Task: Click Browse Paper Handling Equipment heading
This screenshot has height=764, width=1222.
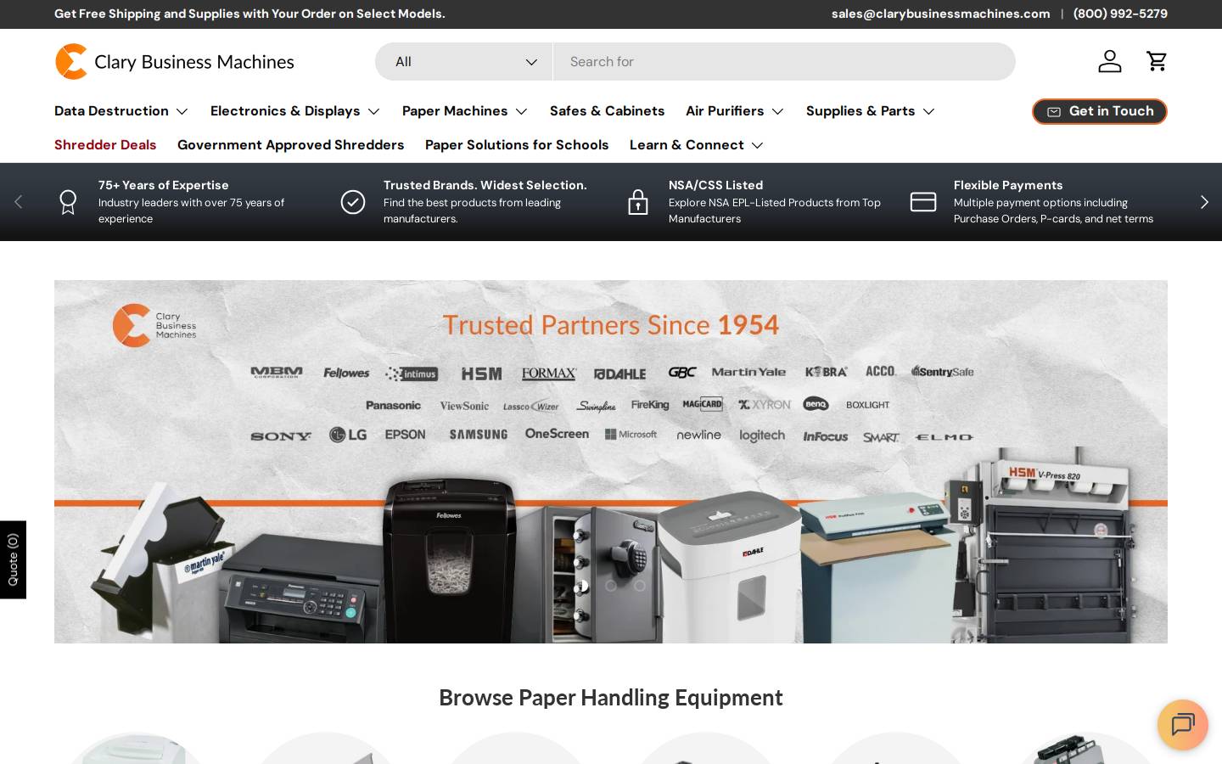Action: tap(611, 698)
